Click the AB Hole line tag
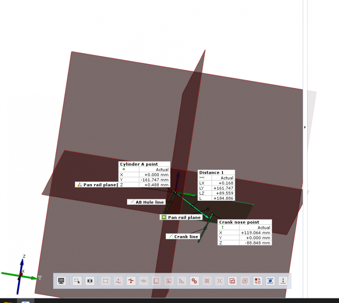The width and height of the screenshot is (339, 303). point(147,202)
